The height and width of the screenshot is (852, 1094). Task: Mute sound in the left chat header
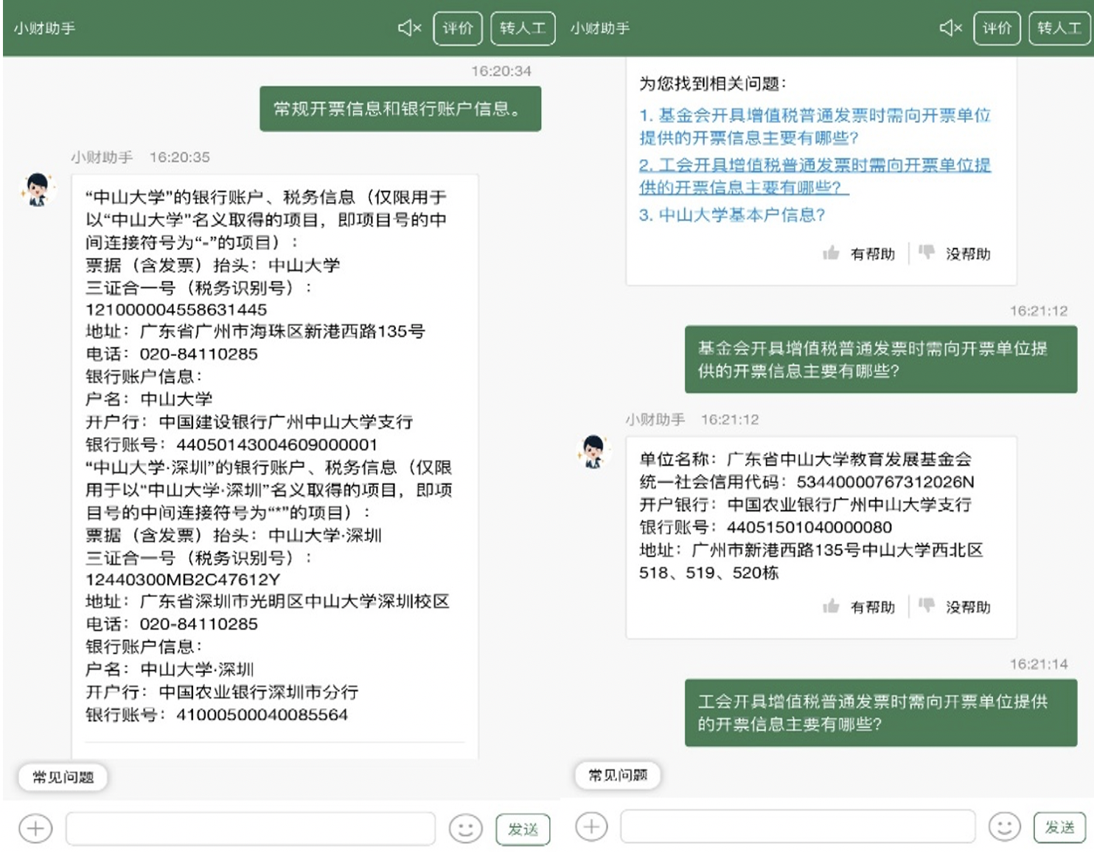409,28
